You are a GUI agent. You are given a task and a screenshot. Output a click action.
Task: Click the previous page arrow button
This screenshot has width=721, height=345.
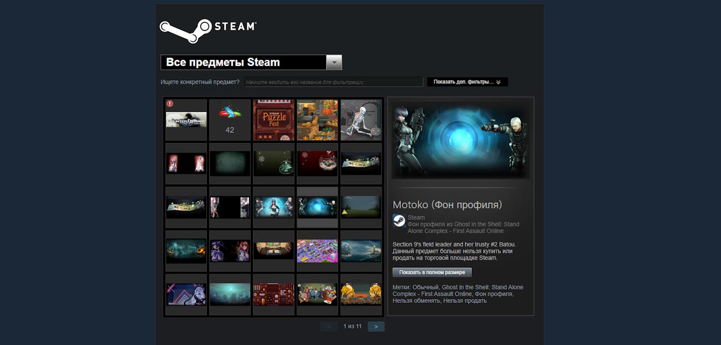[328, 327]
